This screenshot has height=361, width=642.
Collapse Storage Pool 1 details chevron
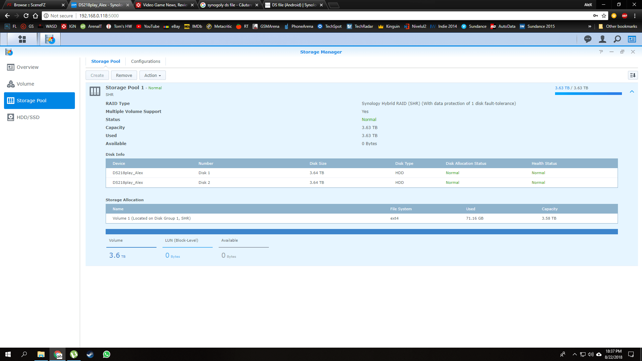[632, 92]
